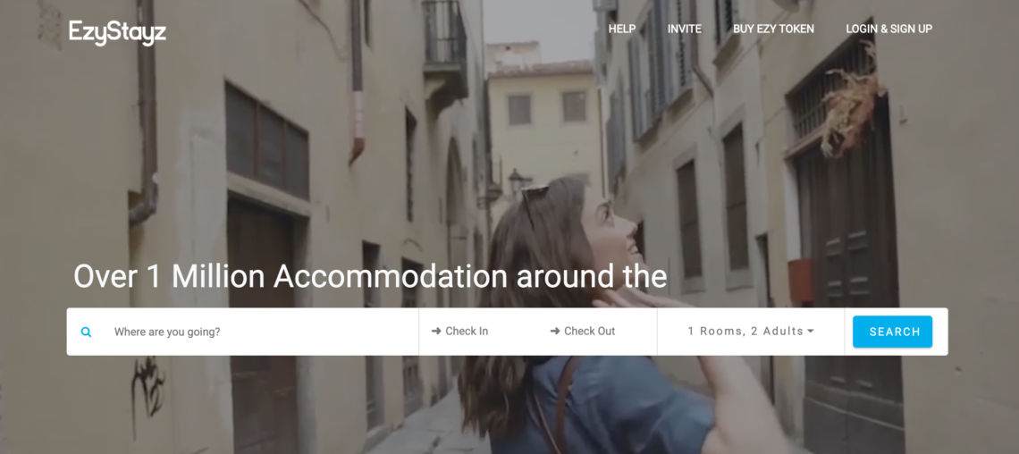Click the Check Out label text
Viewport: 1019px width, 454px height.
pos(589,332)
